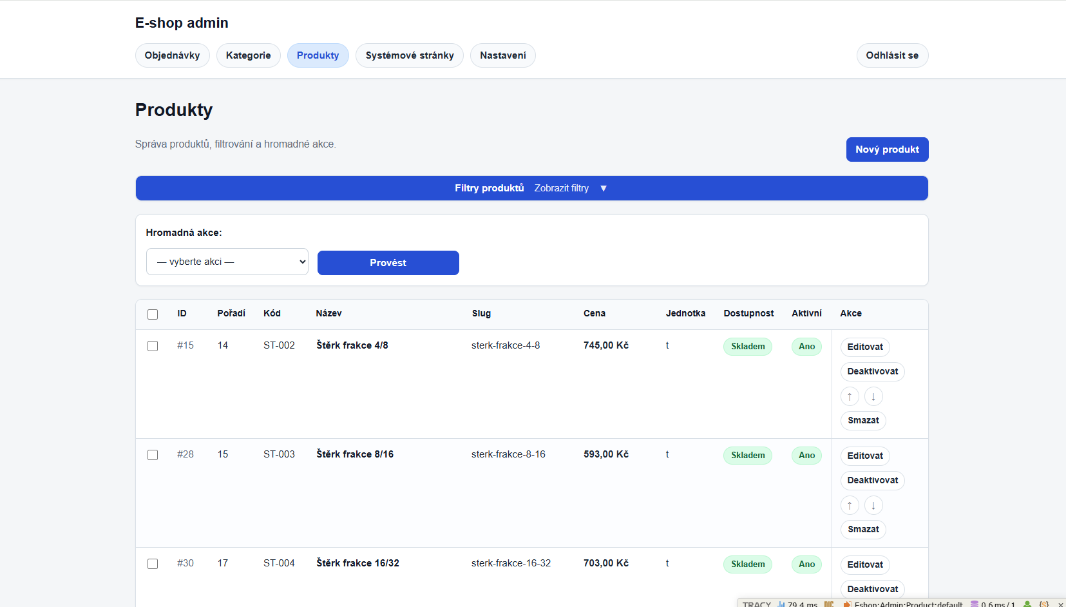Screen dimensions: 1066x607
Task: Click the product name Štěrk frakce 16/32
Action: [x=357, y=563]
